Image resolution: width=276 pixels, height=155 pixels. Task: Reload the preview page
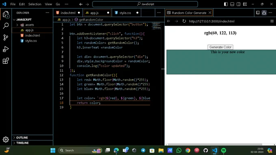coord(184,21)
